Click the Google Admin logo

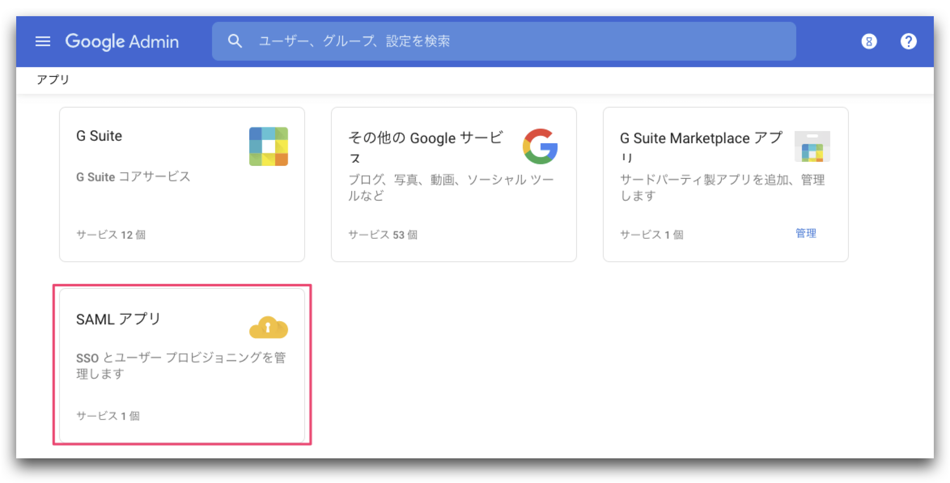click(x=122, y=42)
